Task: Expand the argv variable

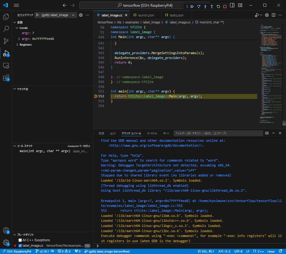Action: [19, 39]
